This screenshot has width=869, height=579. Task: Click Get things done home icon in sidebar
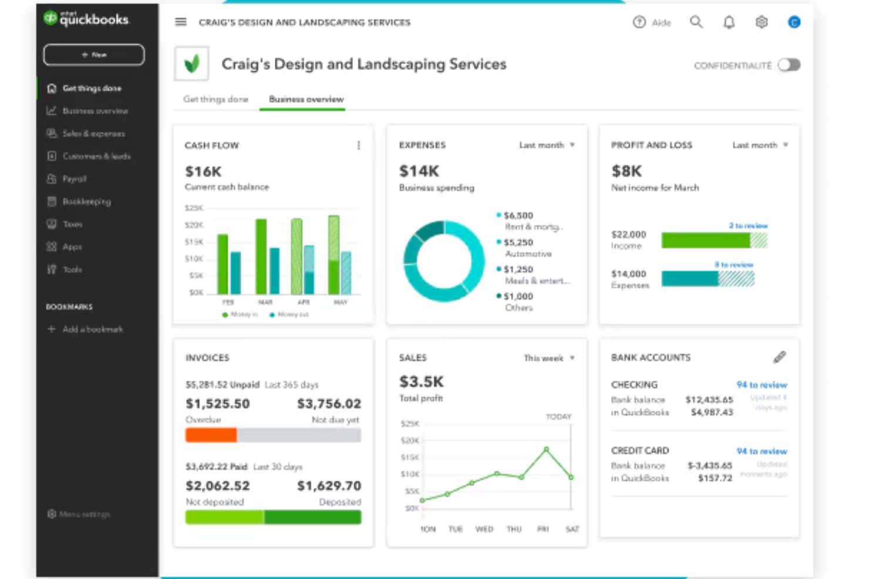click(x=52, y=88)
